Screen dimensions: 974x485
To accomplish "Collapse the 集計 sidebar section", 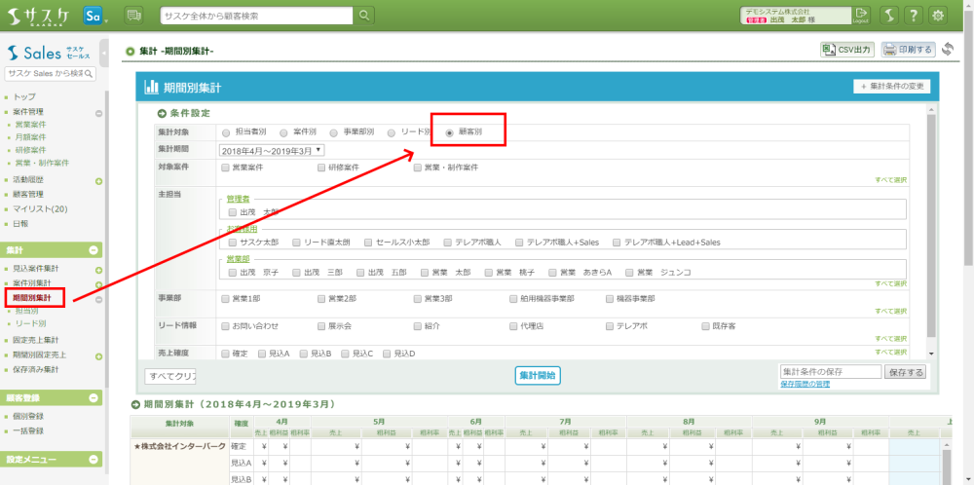I will point(94,249).
